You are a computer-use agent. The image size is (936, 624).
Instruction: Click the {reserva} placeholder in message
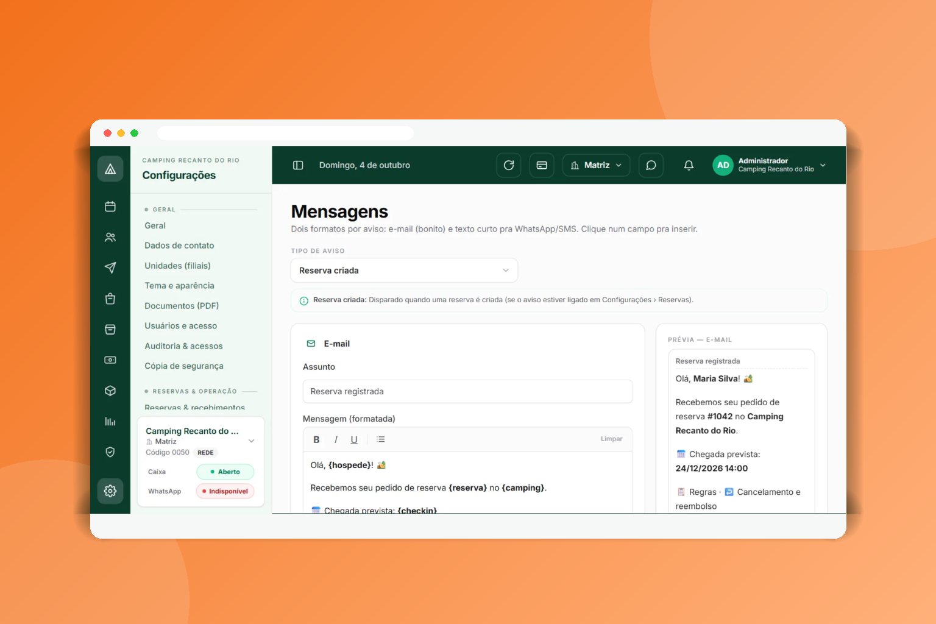tap(467, 487)
